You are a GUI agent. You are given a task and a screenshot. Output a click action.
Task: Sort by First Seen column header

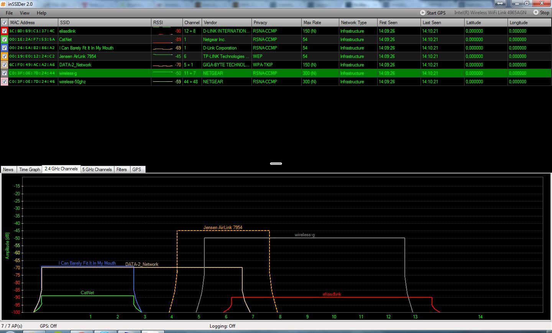399,23
